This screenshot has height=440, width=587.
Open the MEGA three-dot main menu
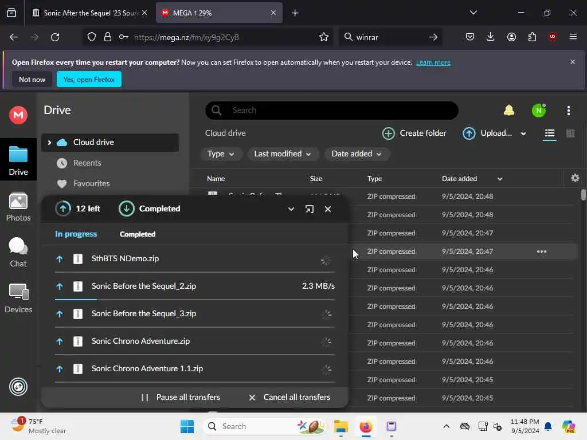point(568,111)
